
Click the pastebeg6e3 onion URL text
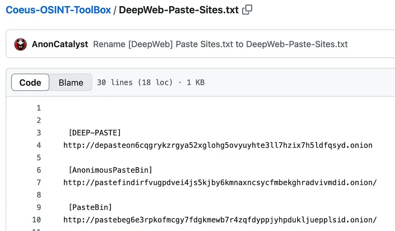pyautogui.click(x=220, y=220)
